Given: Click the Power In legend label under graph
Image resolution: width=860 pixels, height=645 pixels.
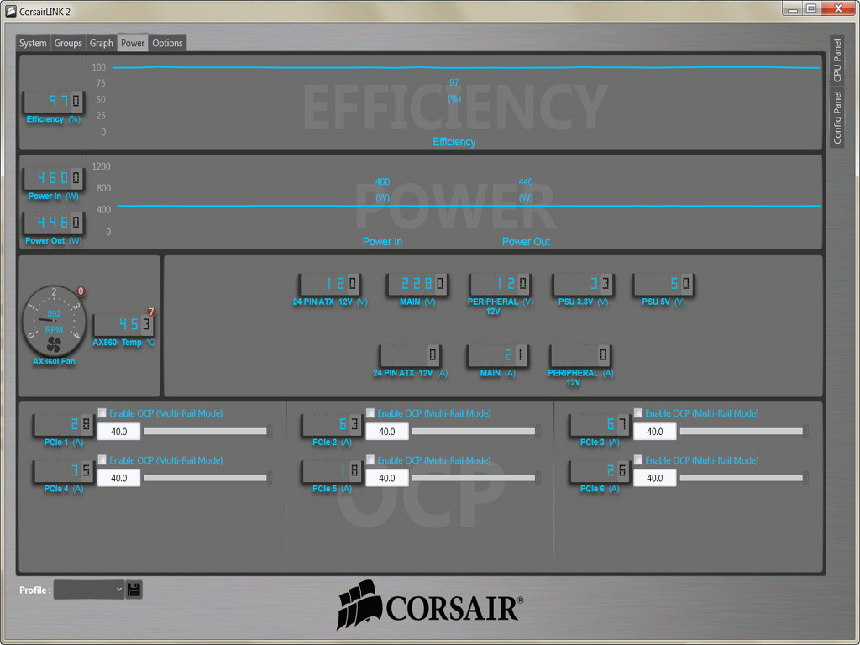Looking at the screenshot, I should tap(382, 241).
